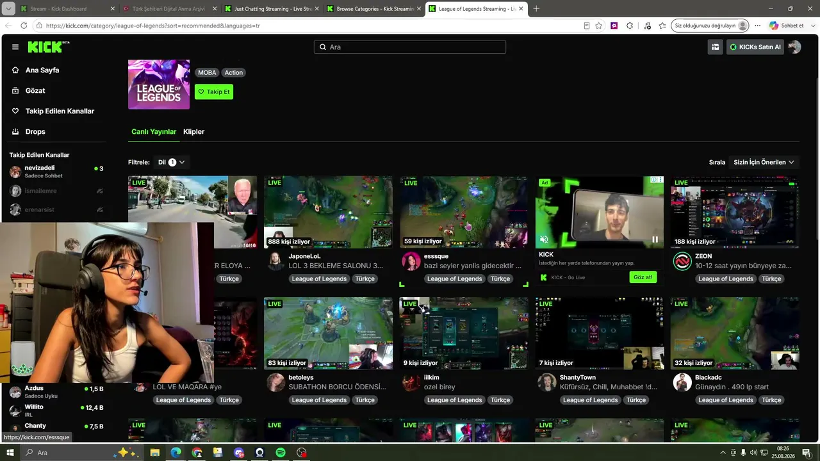
Task: Show hidden system tray icons
Action: (x=721, y=453)
